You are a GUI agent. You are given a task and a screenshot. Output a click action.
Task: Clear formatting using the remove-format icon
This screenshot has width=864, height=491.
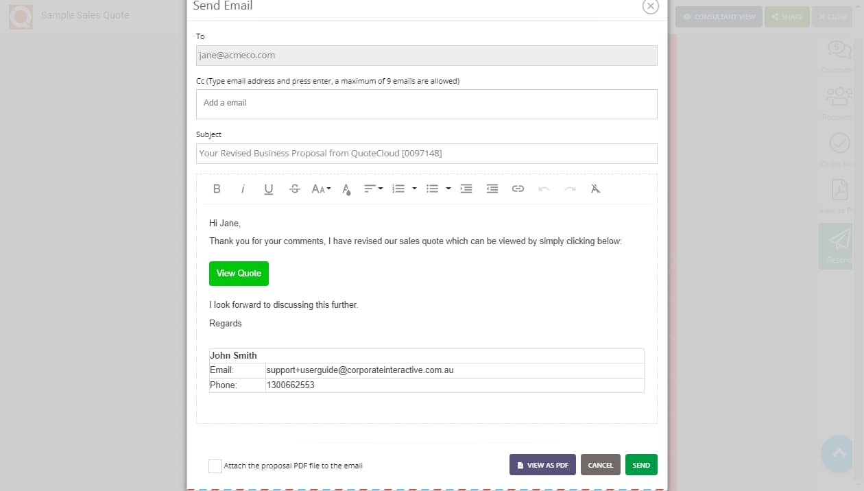click(x=595, y=189)
